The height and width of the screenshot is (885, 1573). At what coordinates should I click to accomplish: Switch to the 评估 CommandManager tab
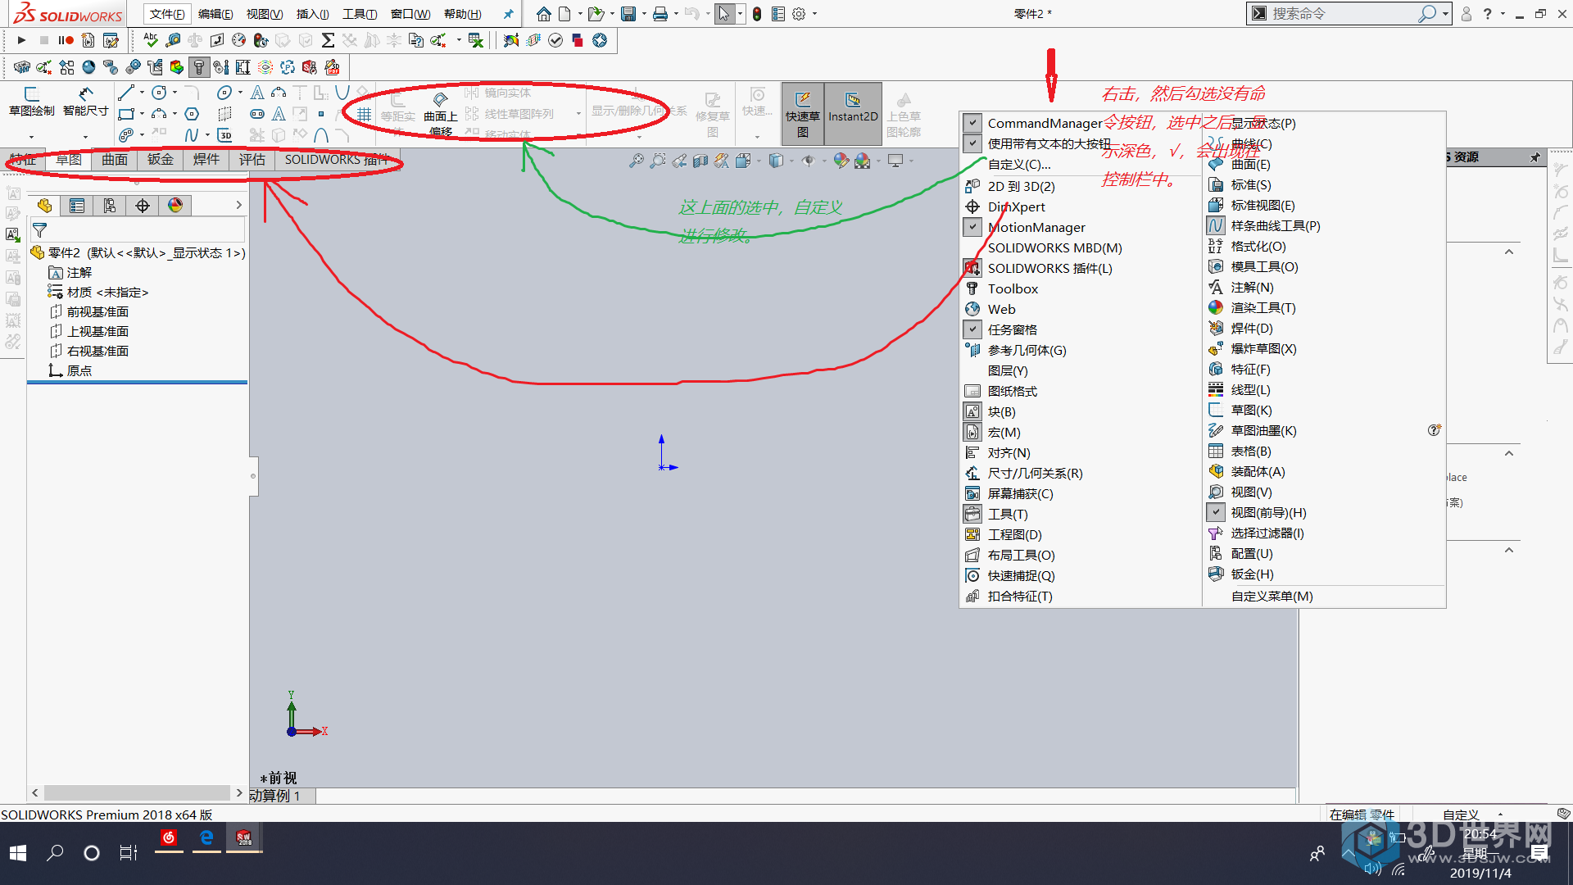[x=252, y=160]
